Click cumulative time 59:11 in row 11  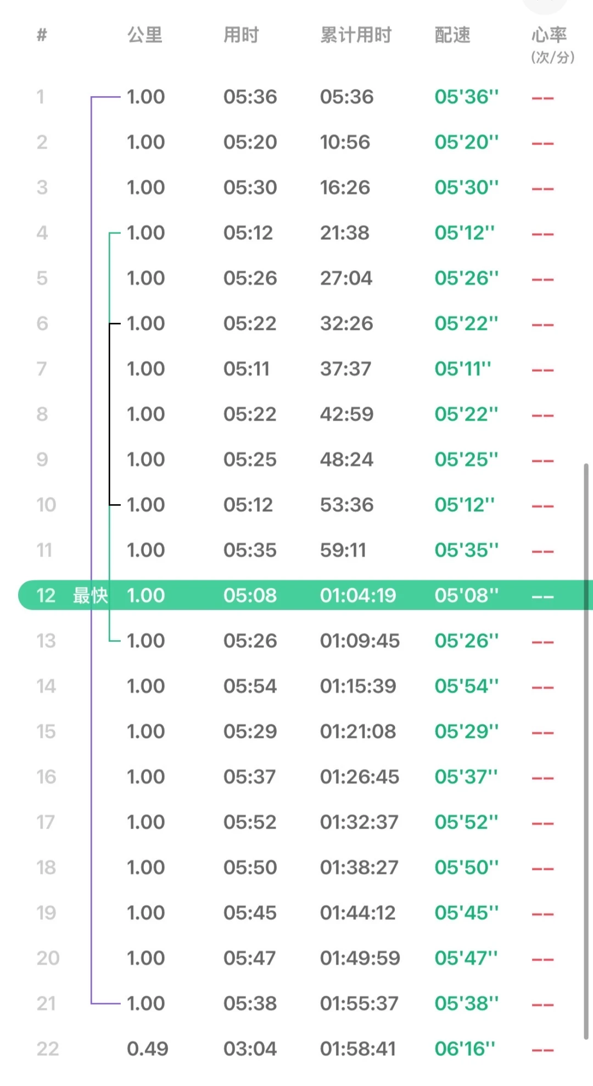click(x=343, y=550)
